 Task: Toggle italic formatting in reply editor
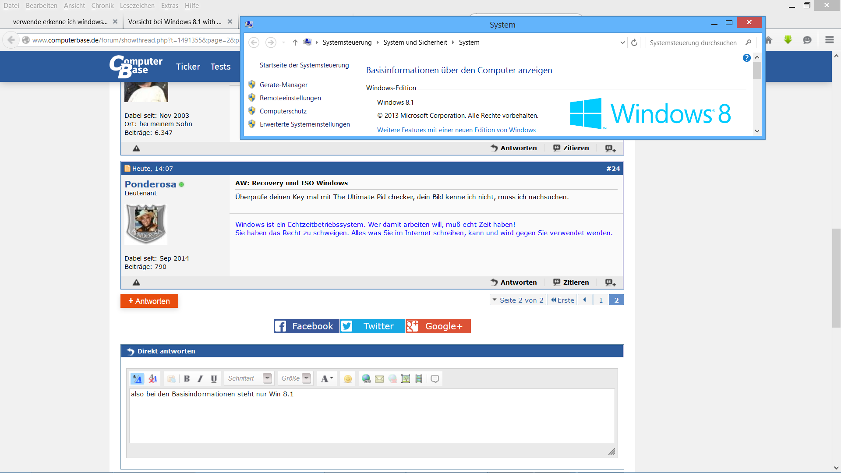200,379
